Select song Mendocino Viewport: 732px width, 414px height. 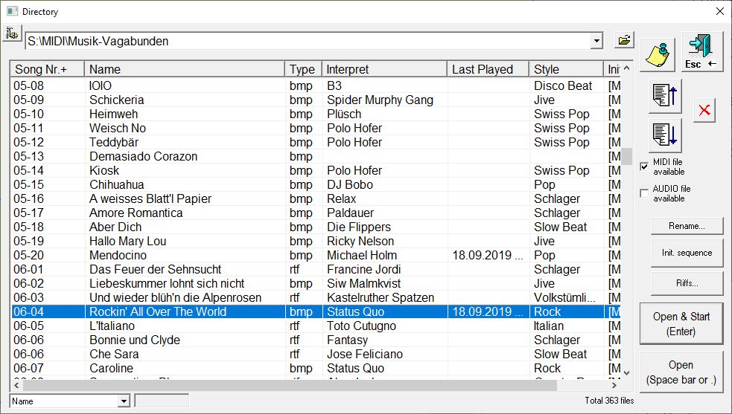118,256
